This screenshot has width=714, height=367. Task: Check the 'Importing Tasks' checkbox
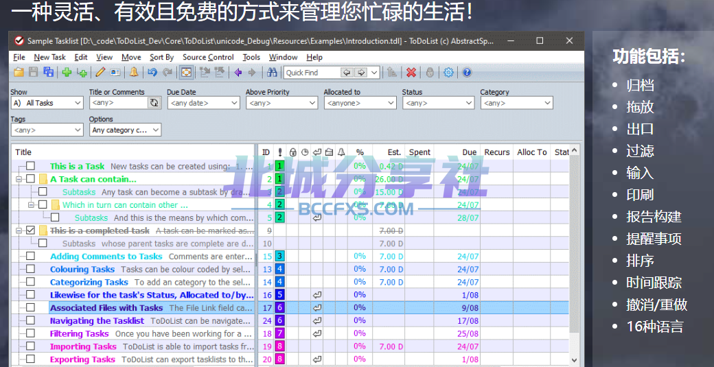coord(30,346)
